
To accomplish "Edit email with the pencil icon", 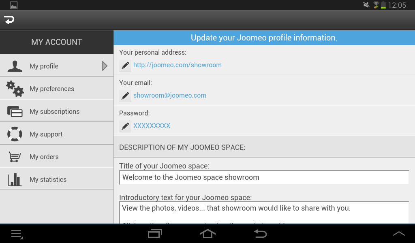I will 125,96.
